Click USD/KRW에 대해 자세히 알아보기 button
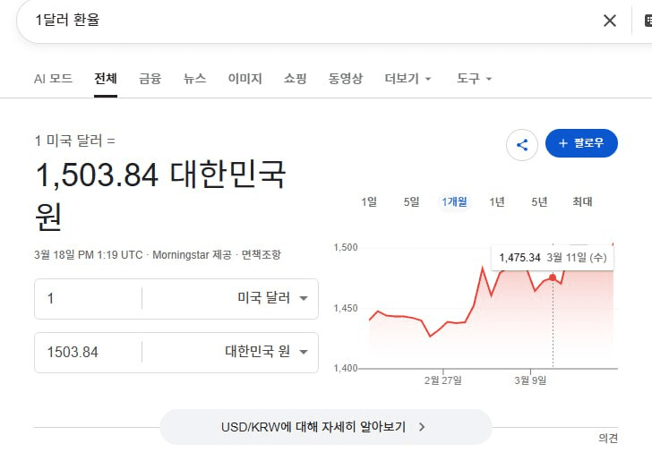Screen dimensions: 652x461 325,427
